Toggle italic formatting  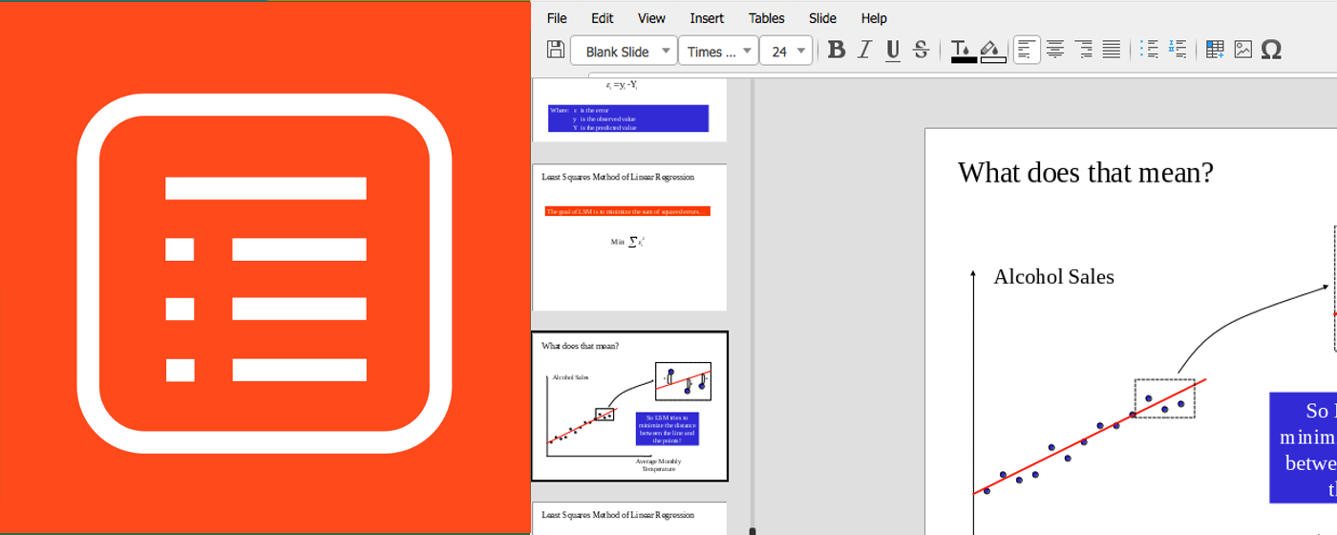point(864,50)
